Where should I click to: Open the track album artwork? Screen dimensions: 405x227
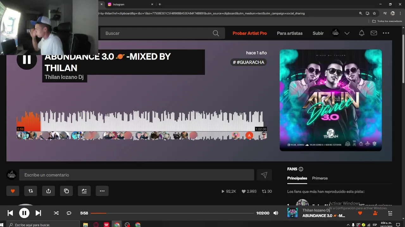(331, 100)
